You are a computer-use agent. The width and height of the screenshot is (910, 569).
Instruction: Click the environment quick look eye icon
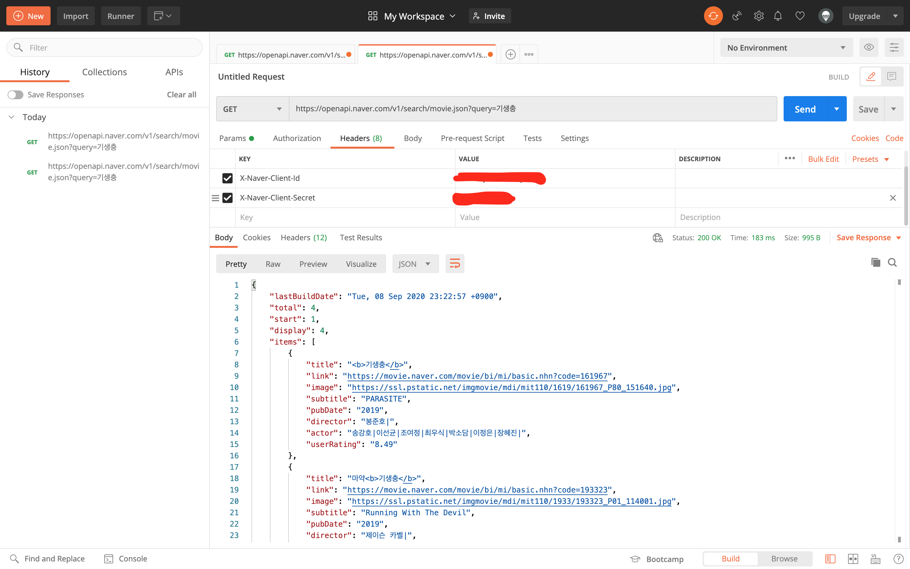[x=869, y=47]
